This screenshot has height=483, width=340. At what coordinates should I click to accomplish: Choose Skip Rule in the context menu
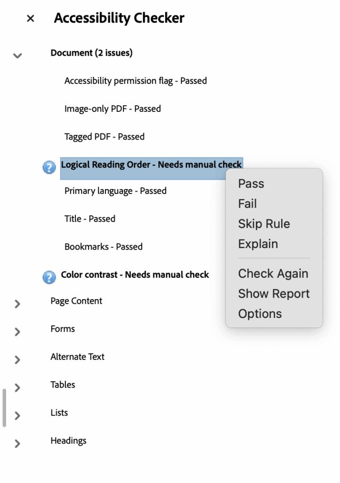pos(264,224)
